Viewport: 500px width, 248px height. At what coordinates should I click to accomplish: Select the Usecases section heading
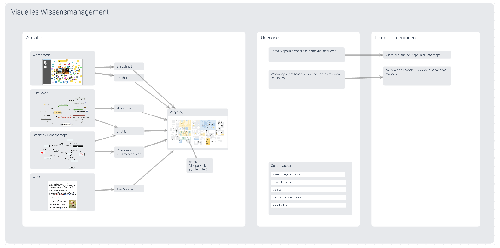click(271, 38)
